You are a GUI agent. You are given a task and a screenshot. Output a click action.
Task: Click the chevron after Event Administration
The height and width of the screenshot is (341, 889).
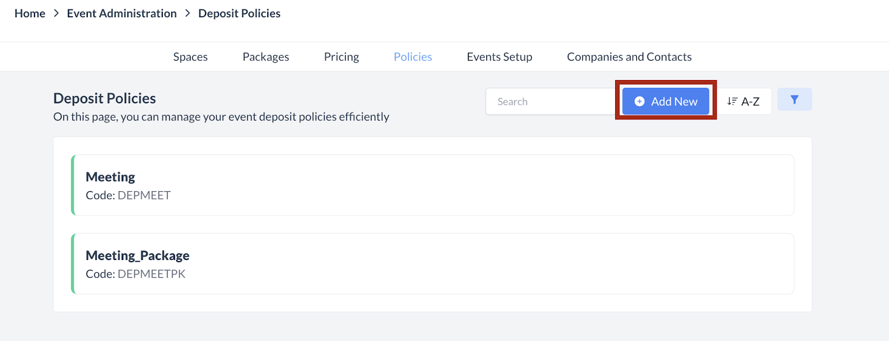[x=187, y=13]
